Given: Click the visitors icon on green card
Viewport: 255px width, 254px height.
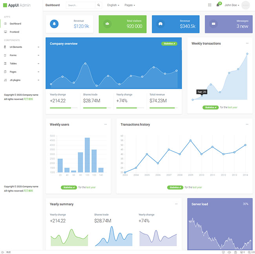Looking at the screenshot, I should click(107, 24).
